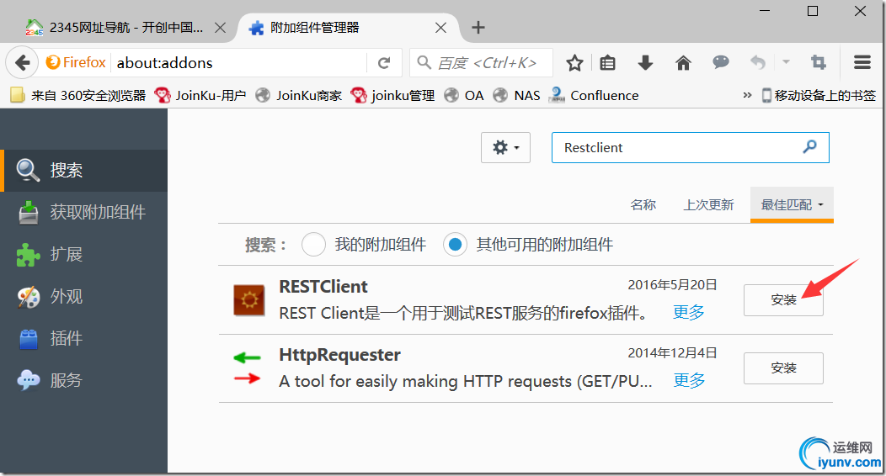Screen dimensions: 886x476
Task: Select the RESTClient result title
Action: [x=323, y=287]
